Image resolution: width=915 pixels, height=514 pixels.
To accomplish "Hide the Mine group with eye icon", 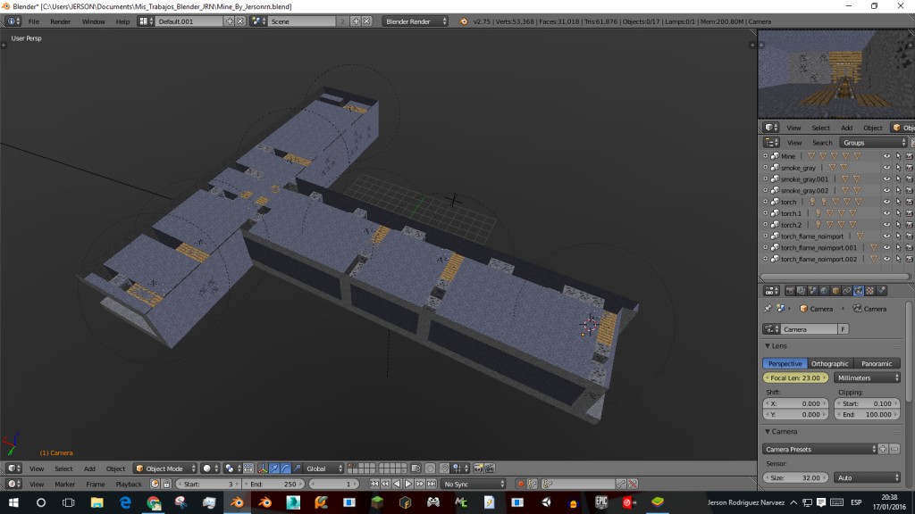I will (886, 156).
